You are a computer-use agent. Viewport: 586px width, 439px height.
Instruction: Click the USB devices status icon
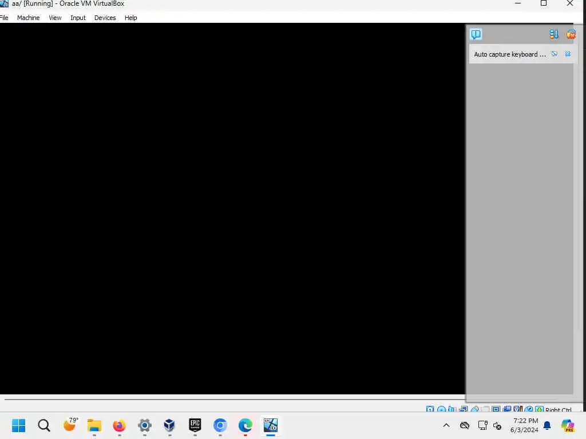(475, 409)
